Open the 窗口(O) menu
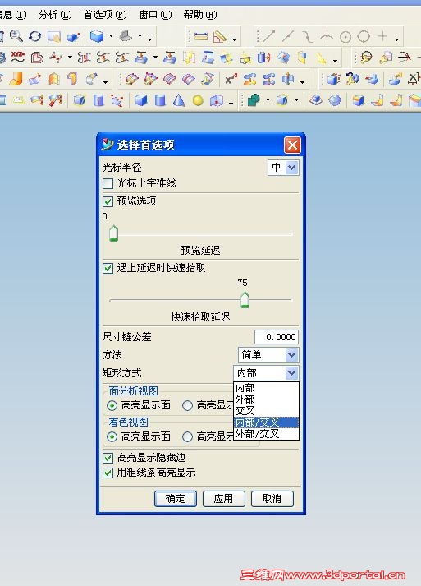Image resolution: width=421 pixels, height=586 pixels. (155, 15)
